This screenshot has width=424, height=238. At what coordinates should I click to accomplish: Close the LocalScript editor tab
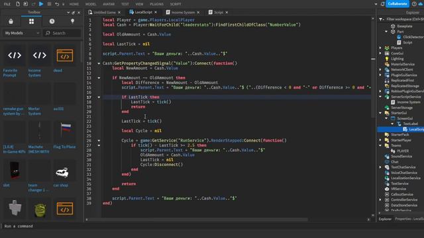pyautogui.click(x=156, y=13)
